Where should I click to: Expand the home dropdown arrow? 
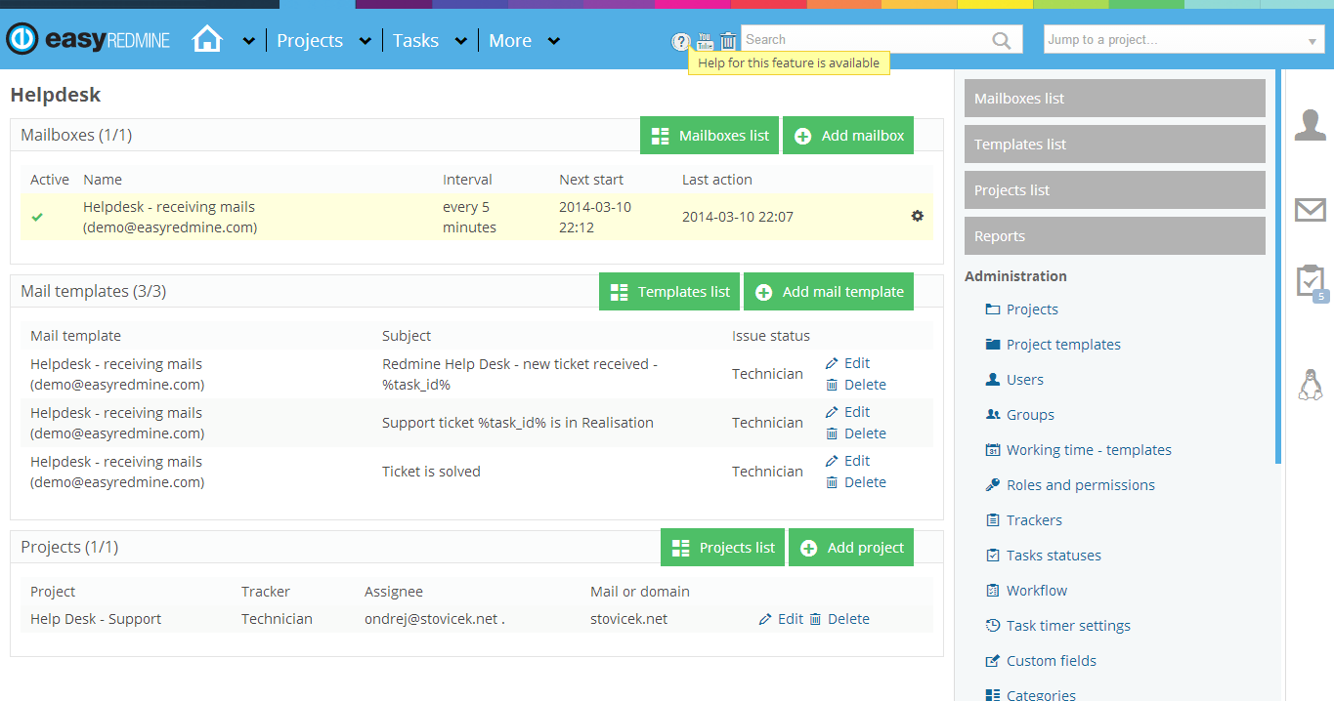click(248, 41)
